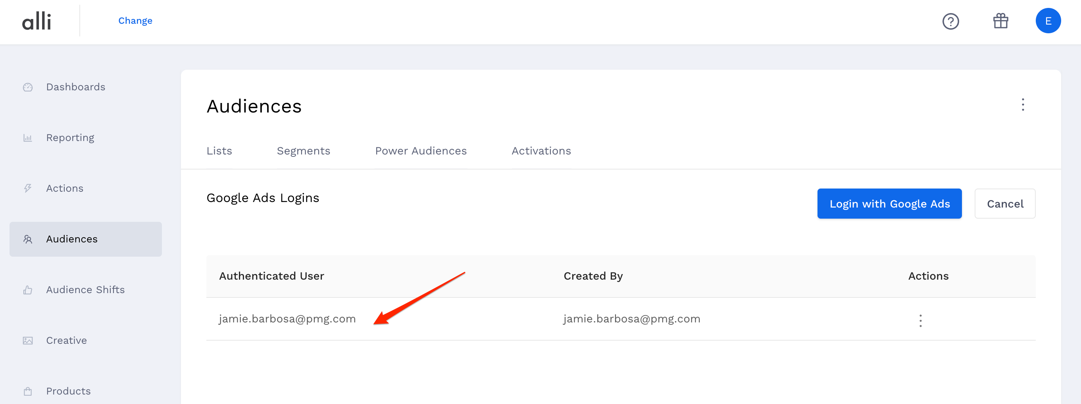Click the Actions lightning bolt icon

(x=27, y=188)
